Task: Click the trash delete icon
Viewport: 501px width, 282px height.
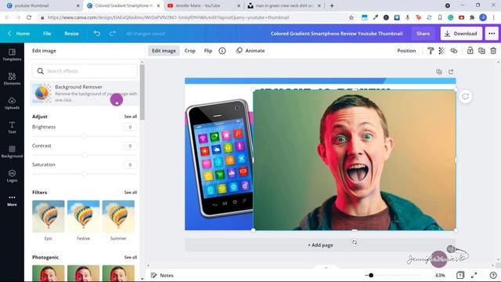Action: click(x=493, y=50)
